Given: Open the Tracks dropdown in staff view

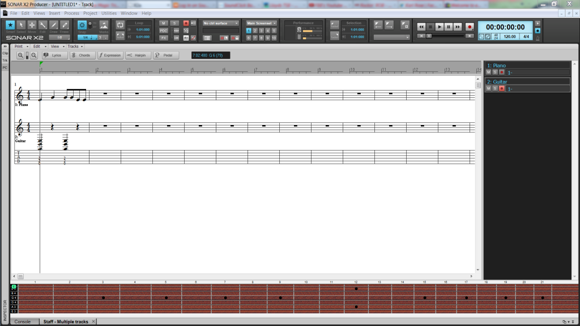Looking at the screenshot, I should (x=74, y=46).
